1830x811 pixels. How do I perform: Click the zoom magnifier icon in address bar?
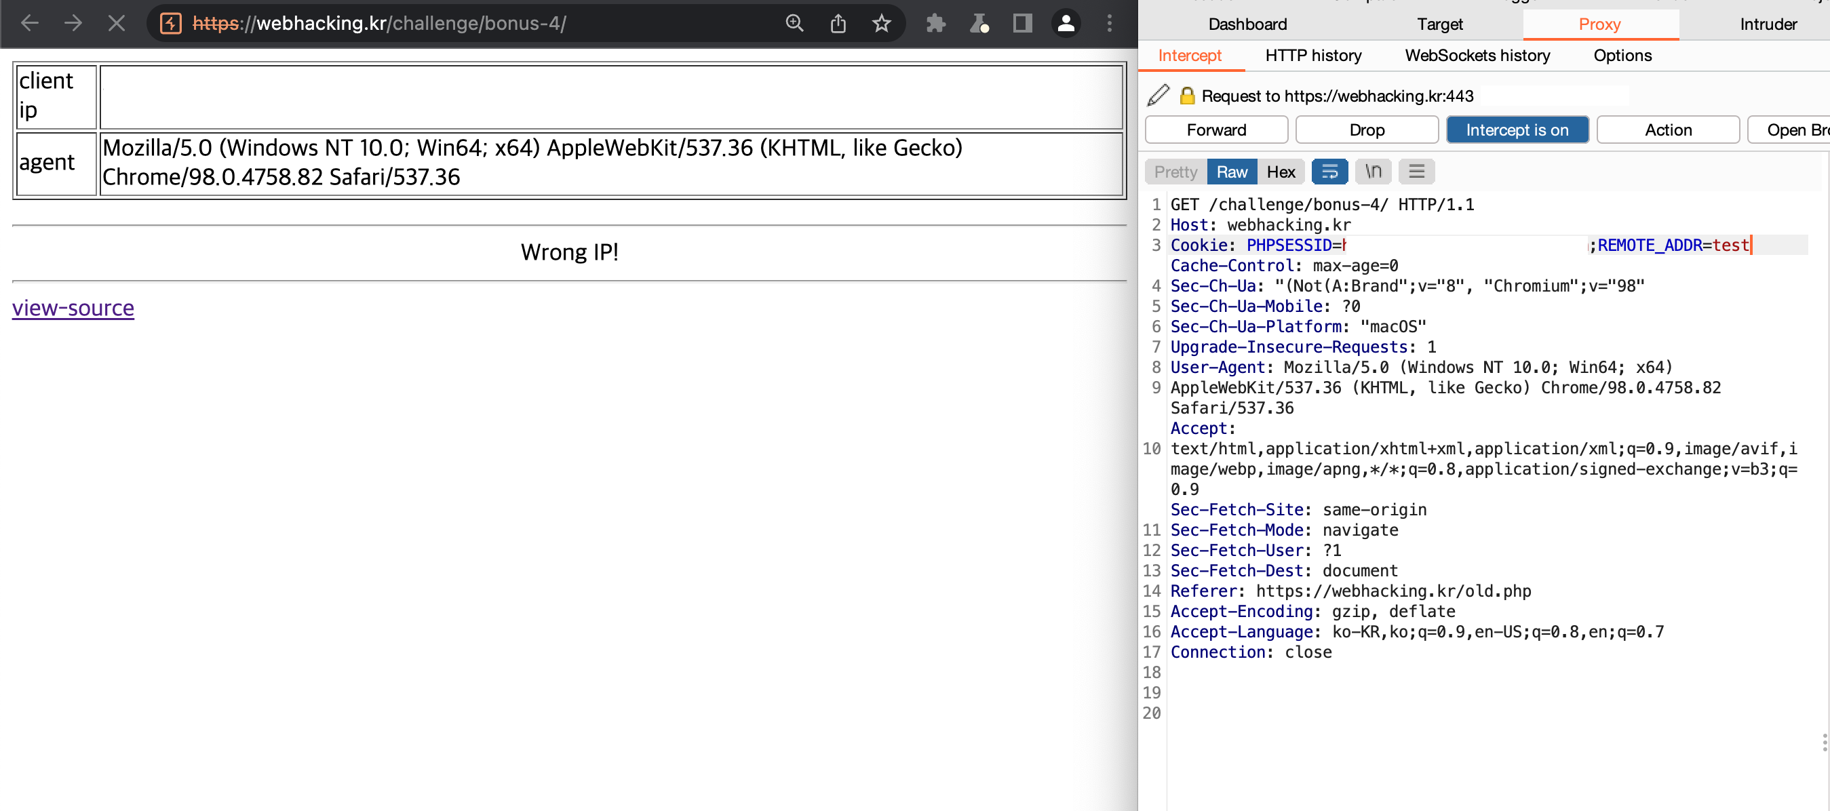click(x=794, y=24)
